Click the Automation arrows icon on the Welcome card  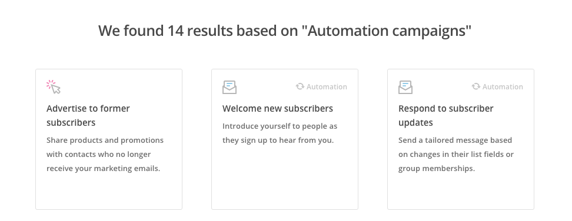coord(300,86)
